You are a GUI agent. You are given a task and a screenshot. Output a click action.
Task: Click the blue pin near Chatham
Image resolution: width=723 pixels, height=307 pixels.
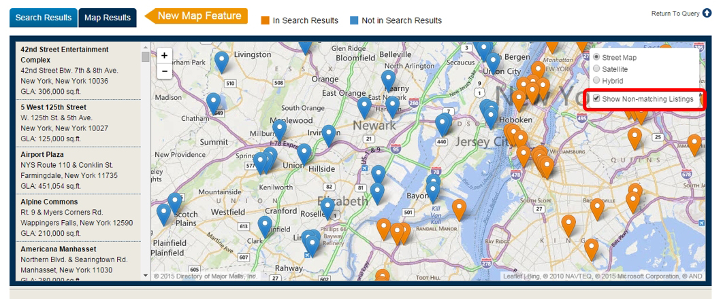coord(214,103)
